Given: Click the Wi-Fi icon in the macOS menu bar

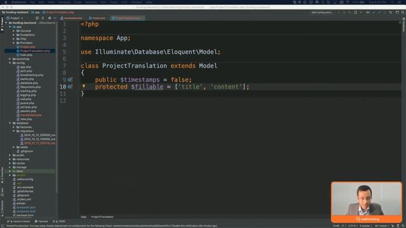Looking at the screenshot, I should (x=348, y=2).
